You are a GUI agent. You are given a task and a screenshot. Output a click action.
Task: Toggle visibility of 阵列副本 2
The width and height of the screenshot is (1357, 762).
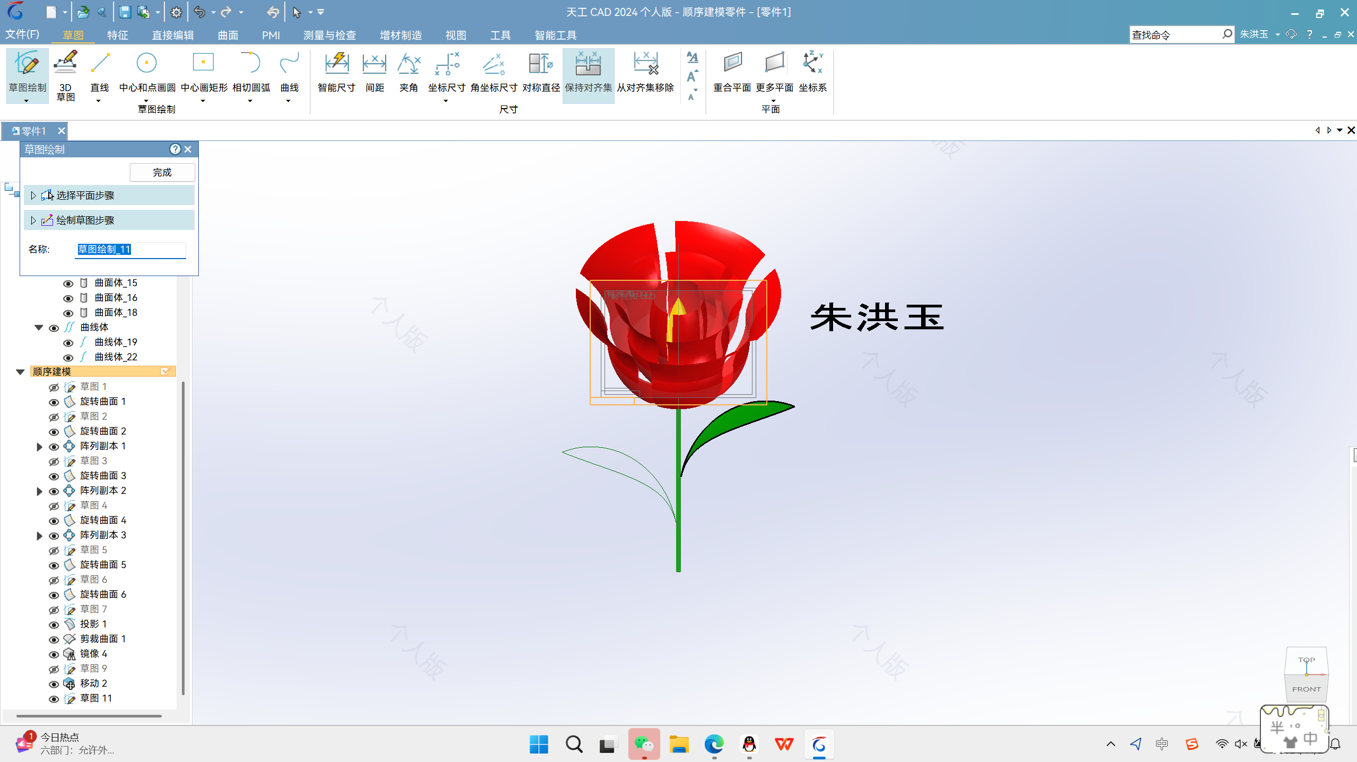click(x=54, y=491)
